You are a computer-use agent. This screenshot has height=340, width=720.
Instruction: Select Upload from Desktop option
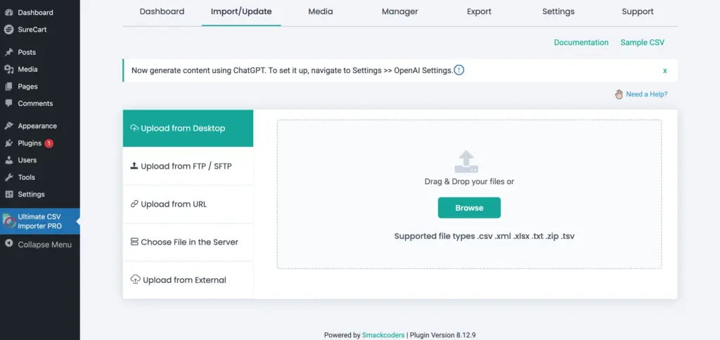(188, 128)
